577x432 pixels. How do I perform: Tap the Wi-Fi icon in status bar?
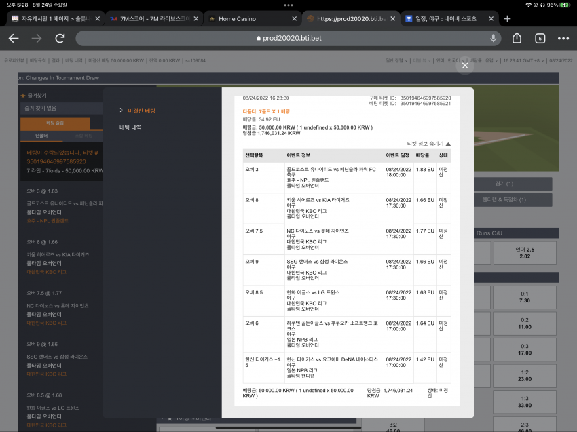pyautogui.click(x=528, y=5)
